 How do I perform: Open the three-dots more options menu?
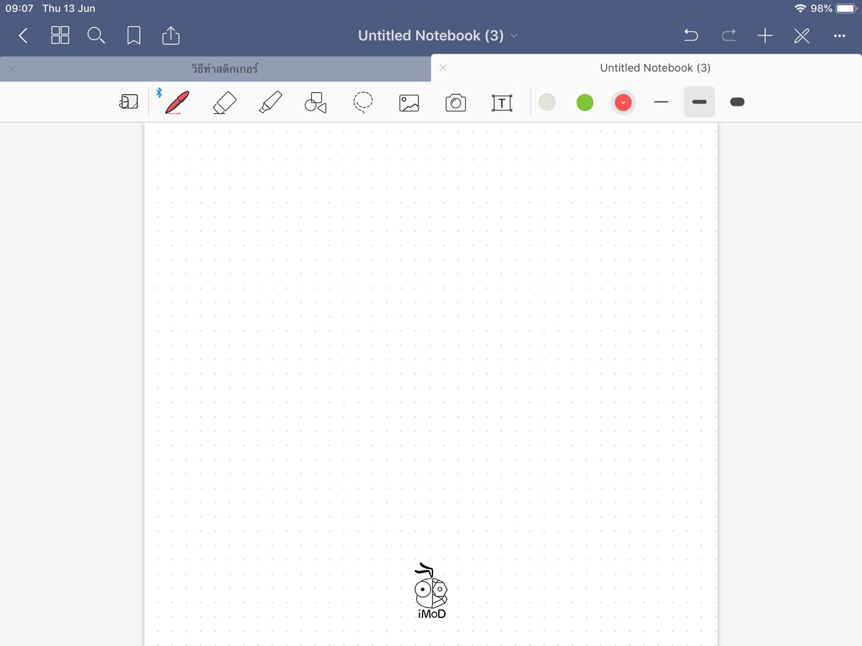pyautogui.click(x=839, y=36)
